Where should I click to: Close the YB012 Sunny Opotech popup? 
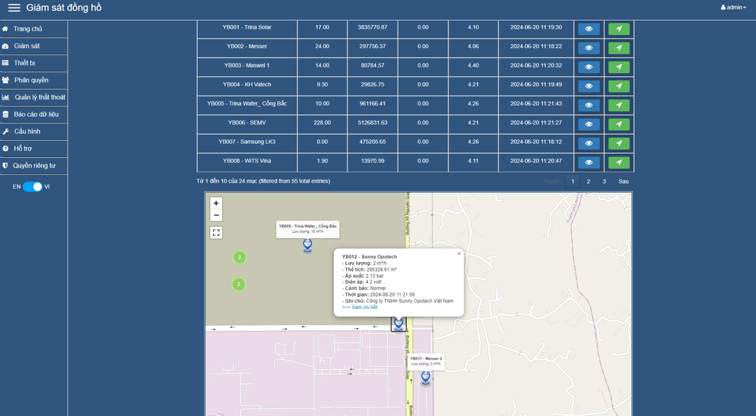458,254
